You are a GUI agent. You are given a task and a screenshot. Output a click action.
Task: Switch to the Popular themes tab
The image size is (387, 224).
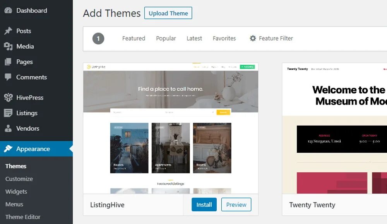click(166, 39)
